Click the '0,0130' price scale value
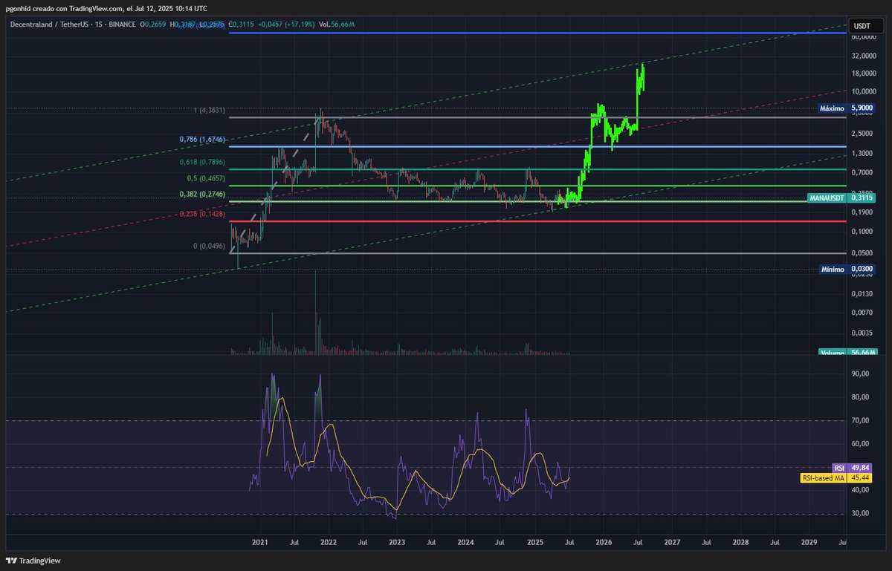 (x=862, y=294)
